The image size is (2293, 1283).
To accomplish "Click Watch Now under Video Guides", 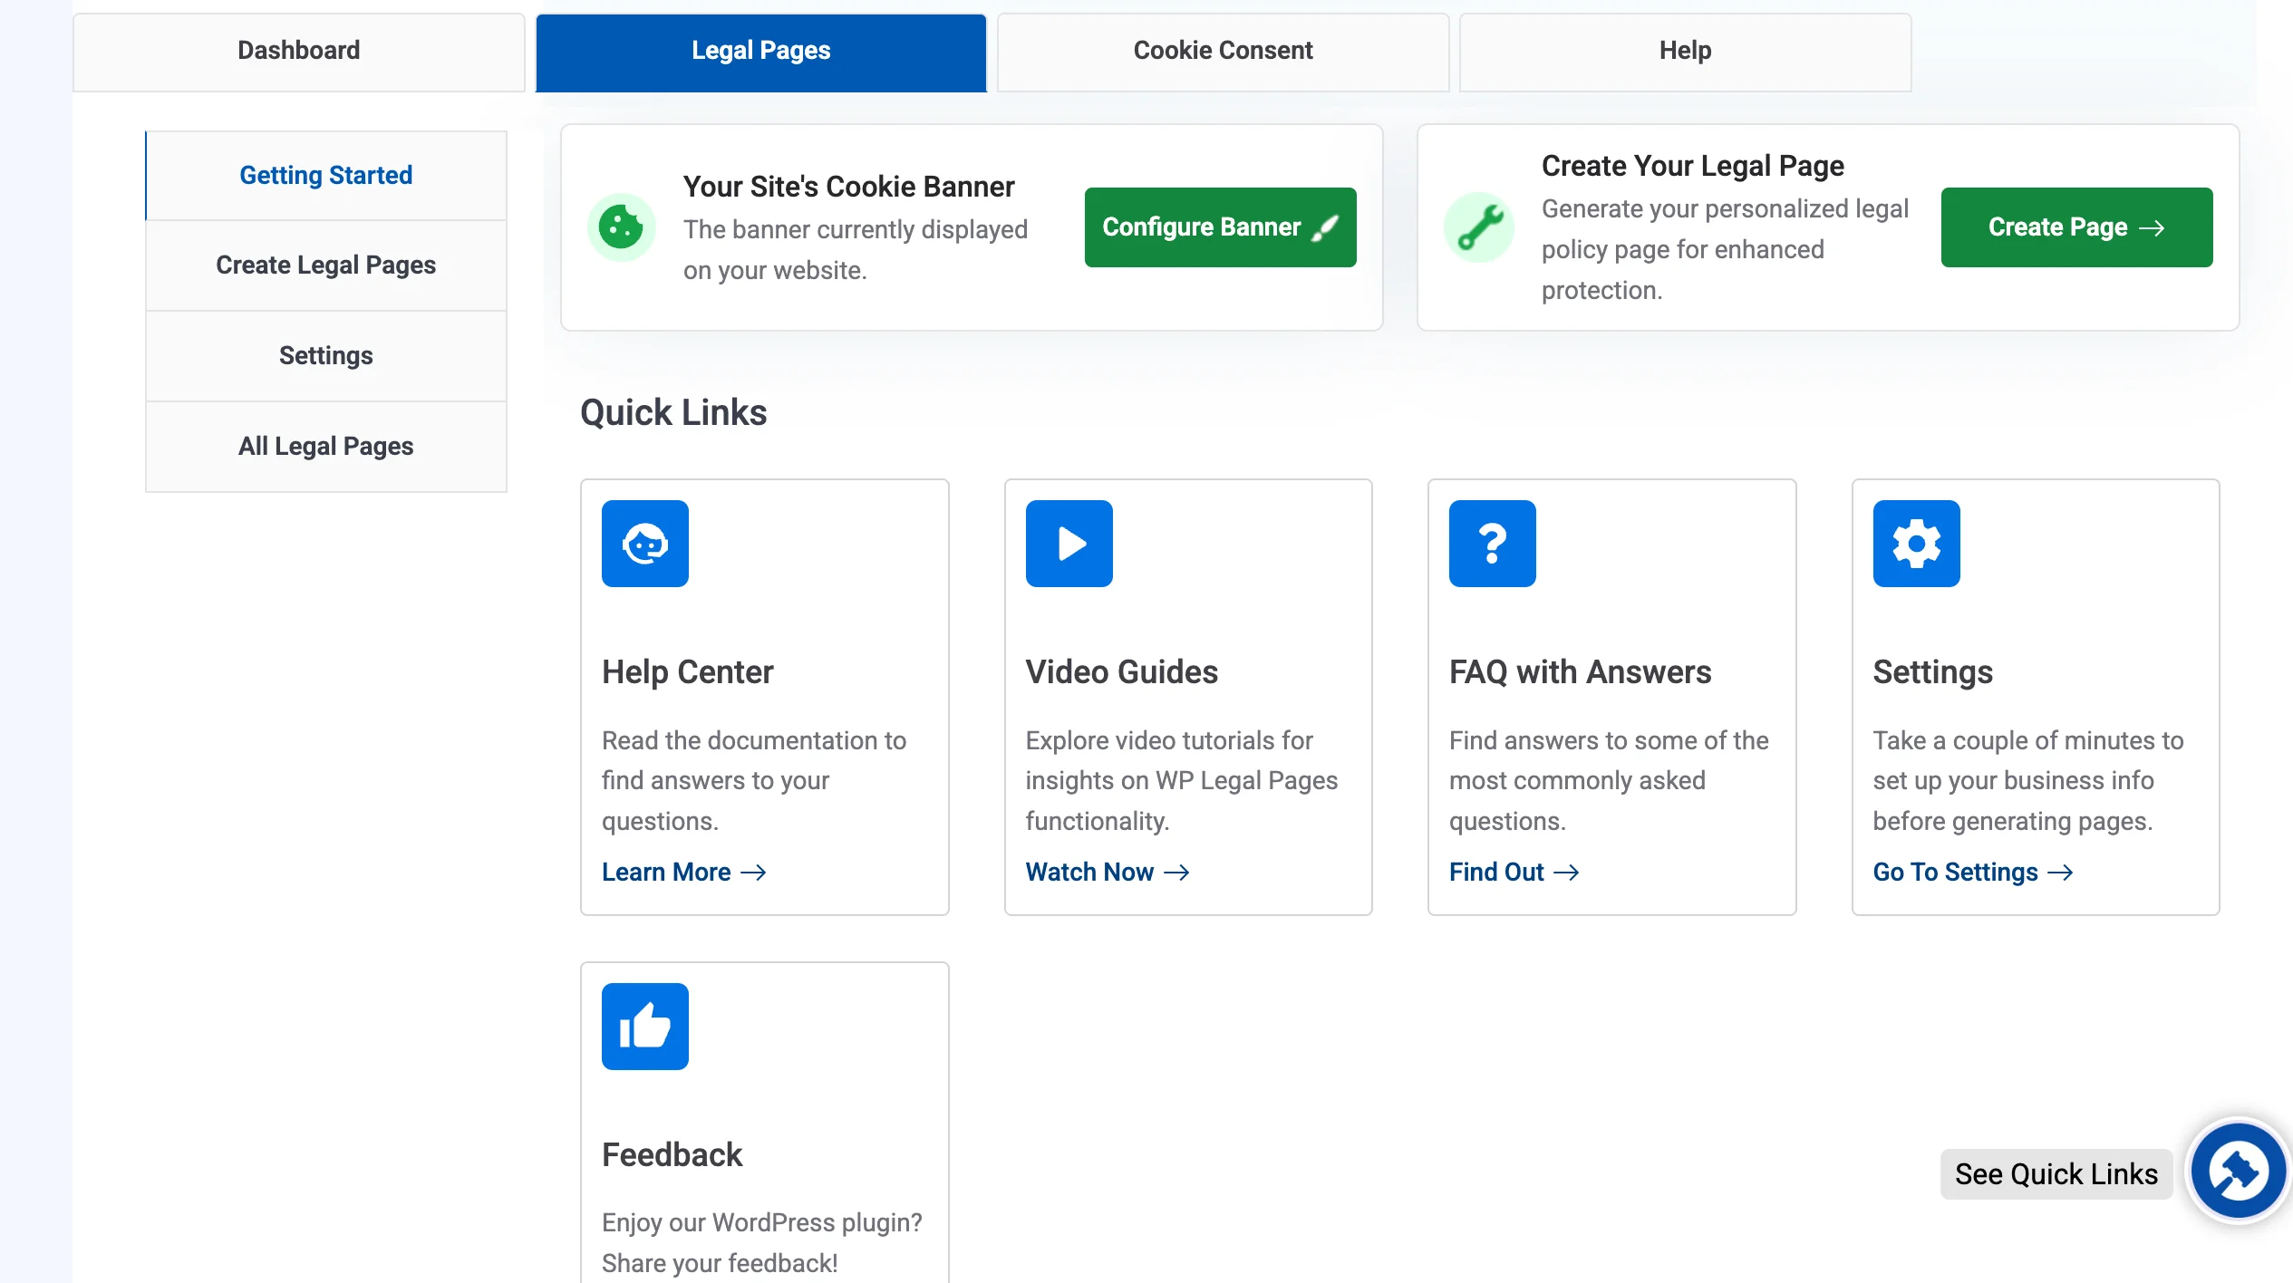I will pos(1106,872).
